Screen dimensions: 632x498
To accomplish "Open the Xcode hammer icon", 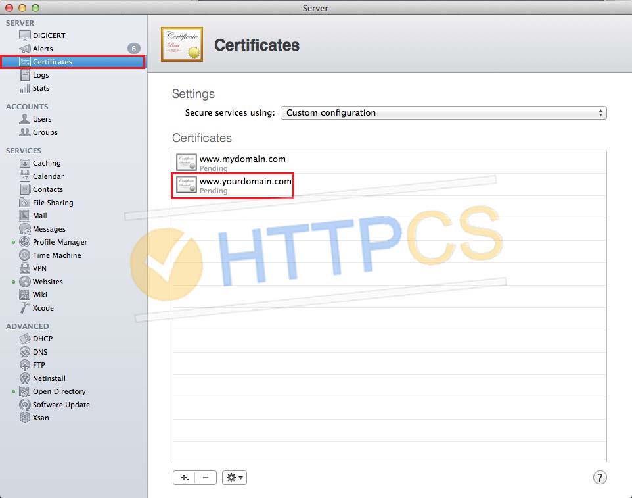I will (x=24, y=308).
